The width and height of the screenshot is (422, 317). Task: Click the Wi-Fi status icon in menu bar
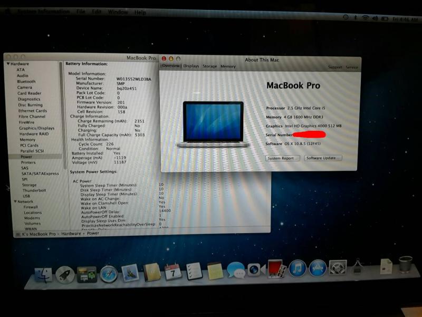pyautogui.click(x=365, y=18)
